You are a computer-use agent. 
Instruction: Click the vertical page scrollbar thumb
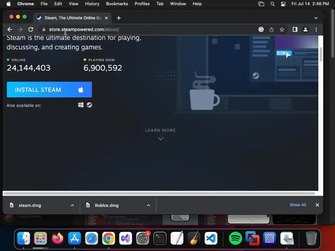point(321,55)
